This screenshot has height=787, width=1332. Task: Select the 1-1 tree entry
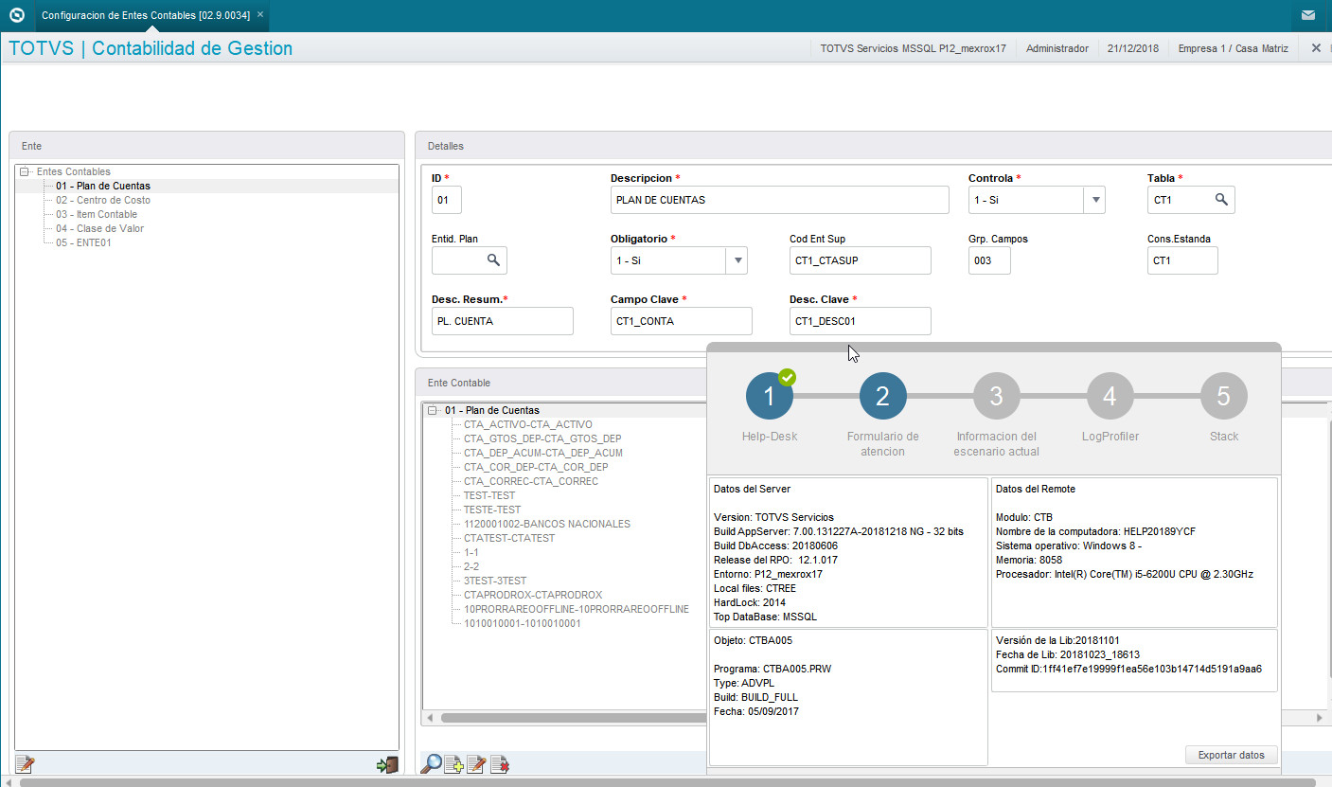(471, 552)
